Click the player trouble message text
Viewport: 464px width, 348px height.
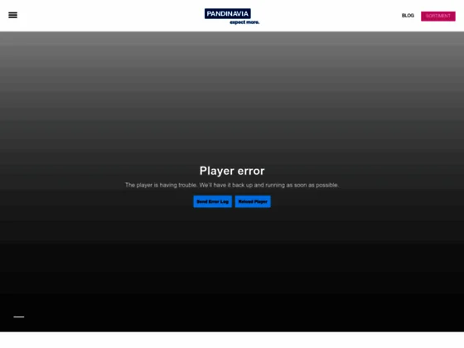[x=232, y=186]
